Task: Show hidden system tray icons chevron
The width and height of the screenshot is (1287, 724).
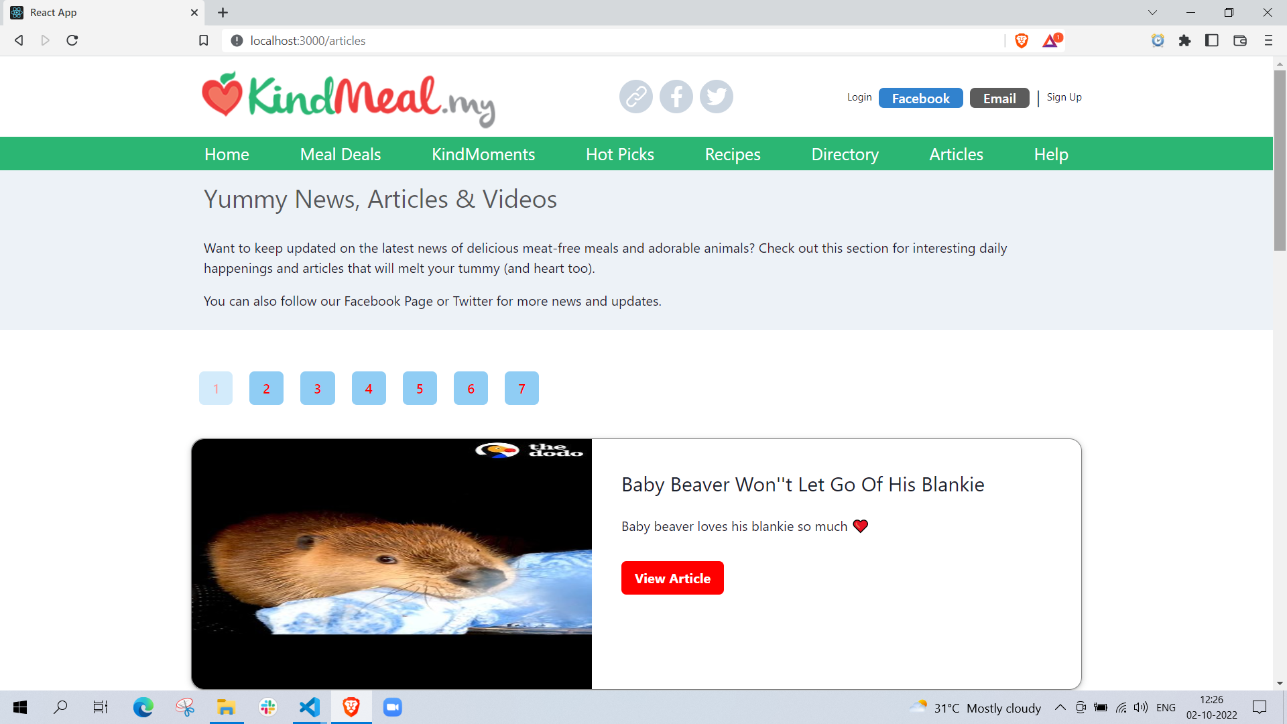Action: click(x=1060, y=707)
